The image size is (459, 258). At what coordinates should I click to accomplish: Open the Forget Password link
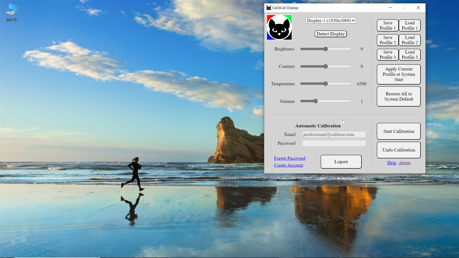tap(289, 158)
